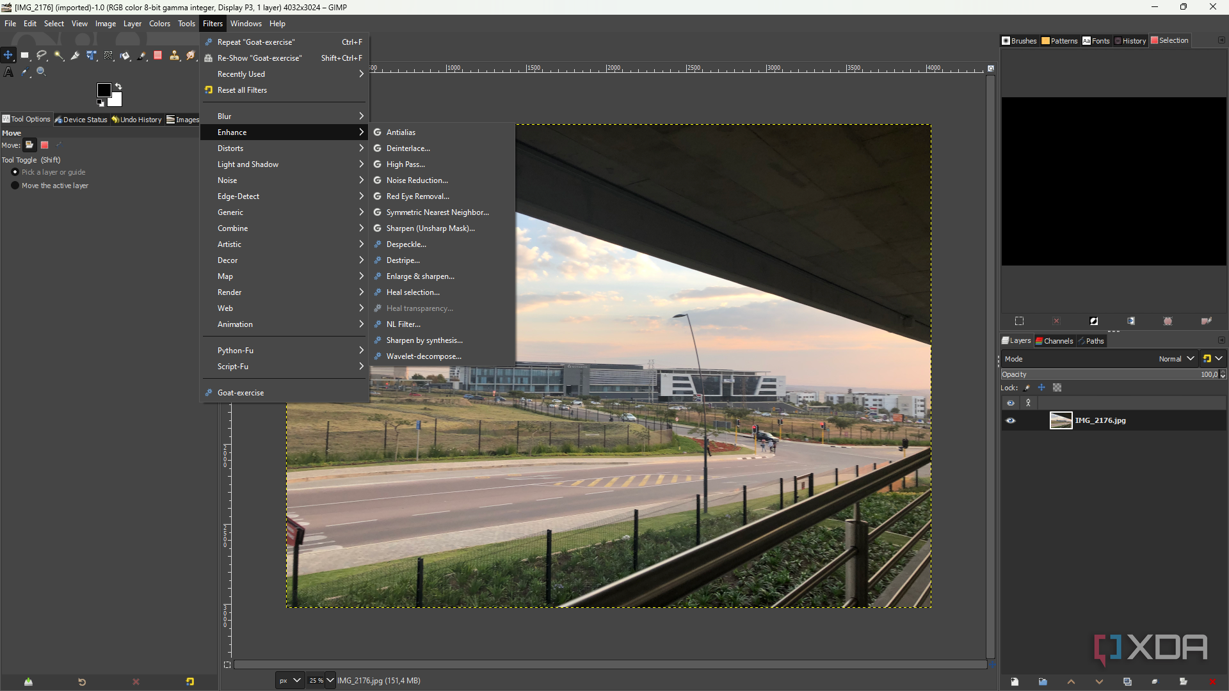Select the Eraser tool
The width and height of the screenshot is (1229, 691).
click(x=158, y=56)
